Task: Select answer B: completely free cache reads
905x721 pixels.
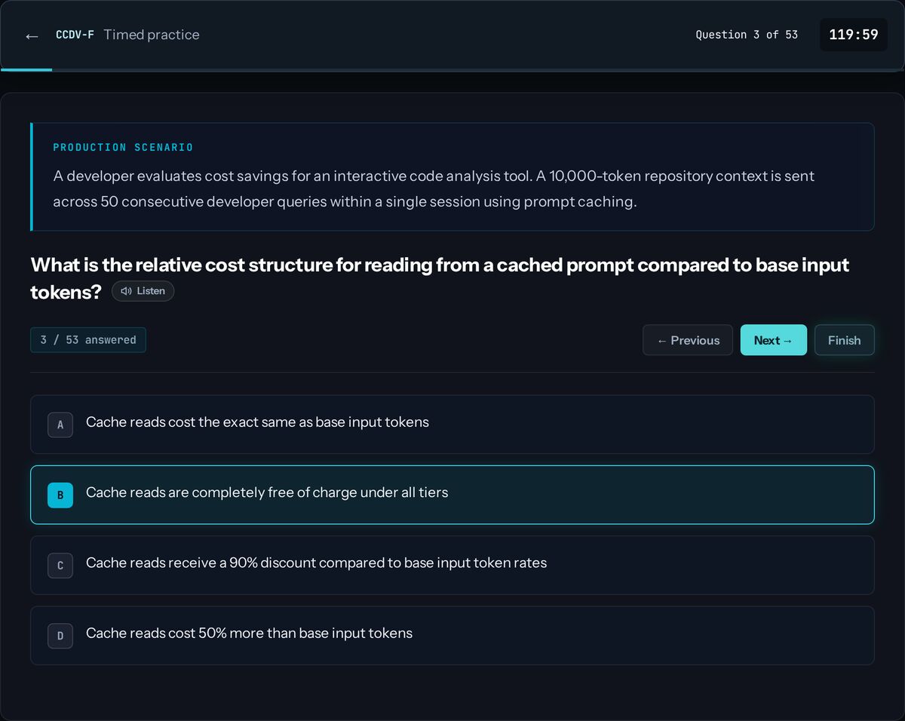Action: pyautogui.click(x=452, y=495)
